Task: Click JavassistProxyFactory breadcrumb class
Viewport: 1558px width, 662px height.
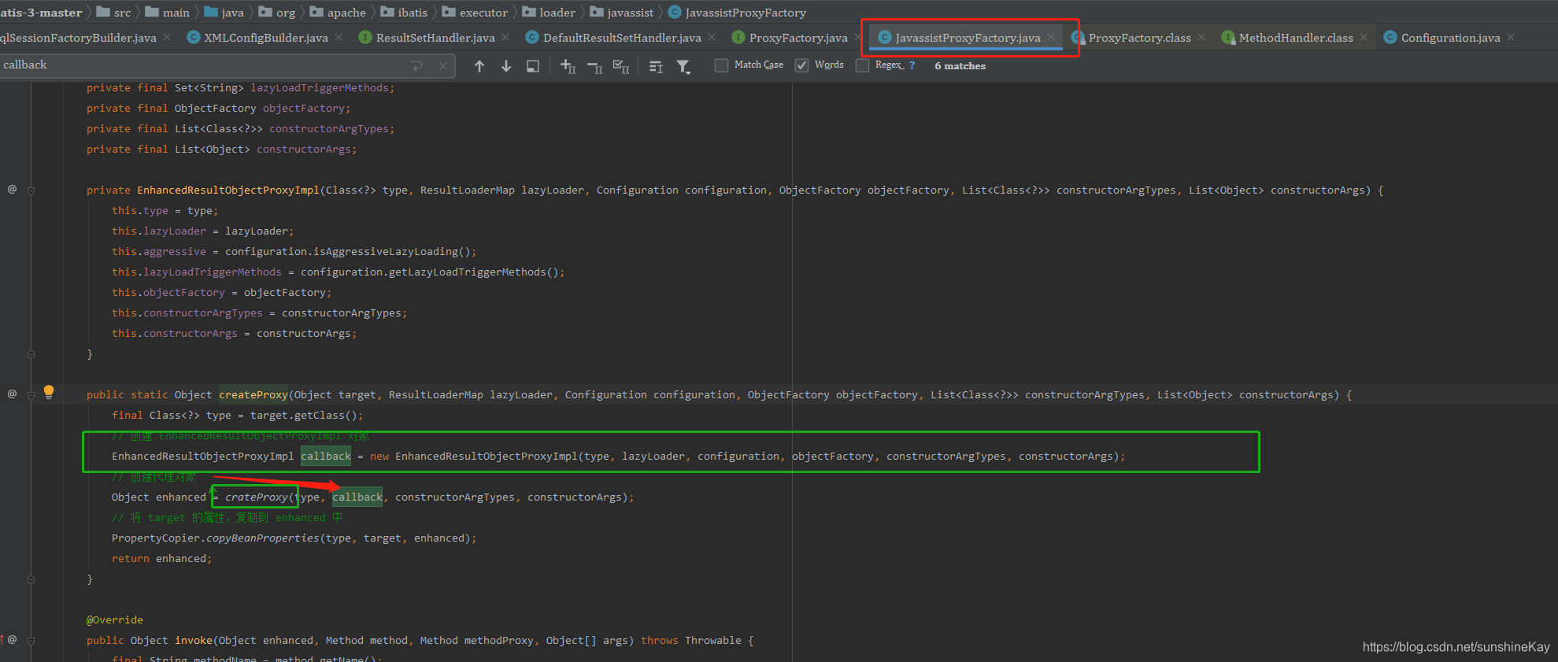Action: [x=737, y=13]
